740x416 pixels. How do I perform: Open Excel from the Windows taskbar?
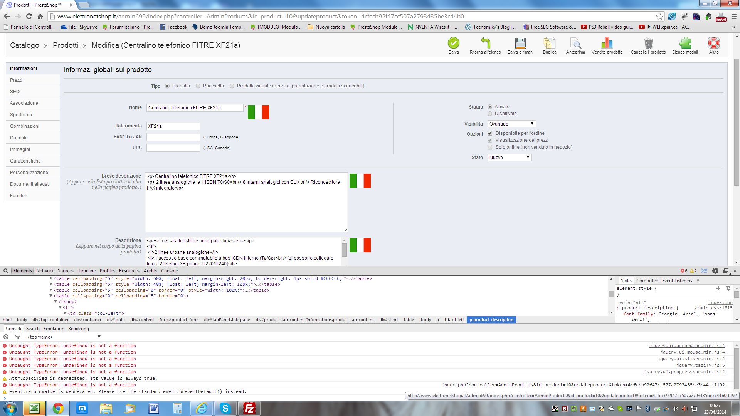[34, 408]
